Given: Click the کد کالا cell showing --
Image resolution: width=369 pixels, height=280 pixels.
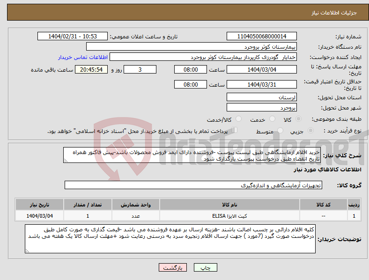Looking at the screenshot, I should [324, 216].
